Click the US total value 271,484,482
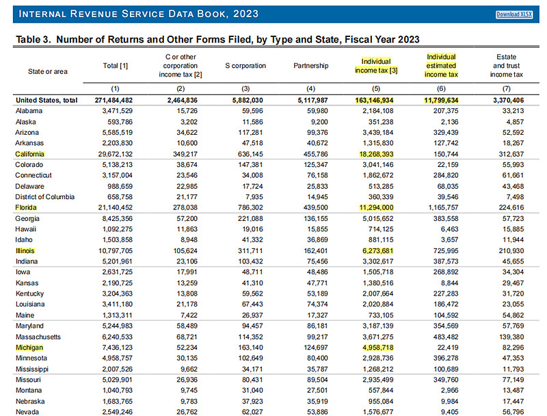The image size is (547, 416). click(114, 100)
